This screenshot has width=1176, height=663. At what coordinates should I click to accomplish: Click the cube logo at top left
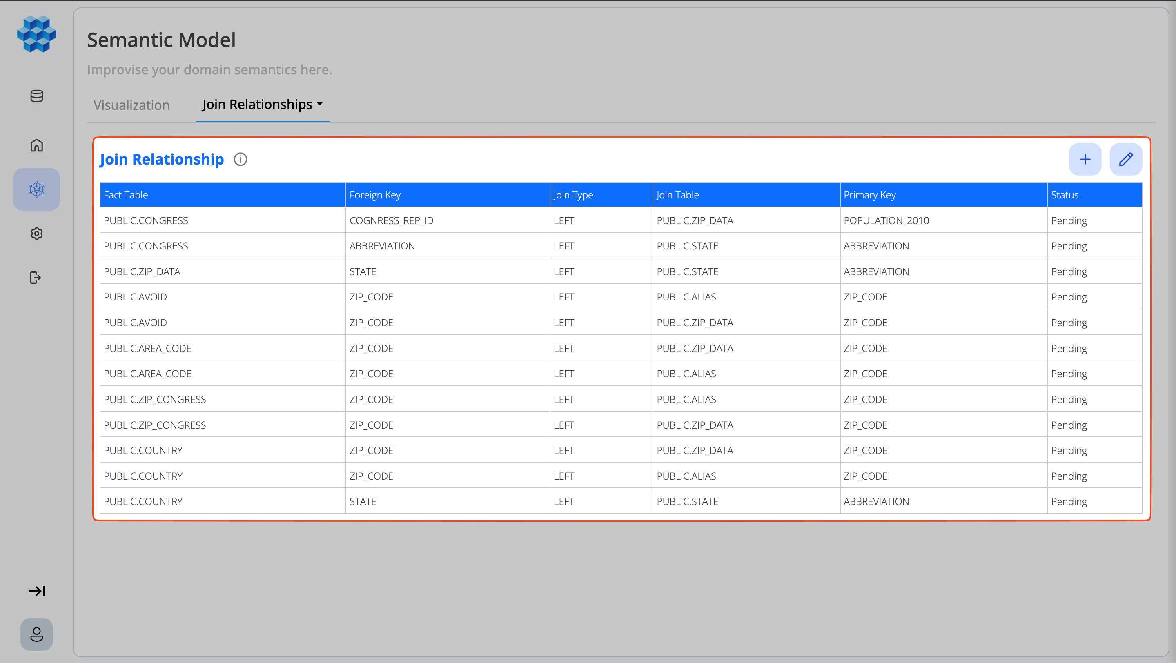pos(36,34)
